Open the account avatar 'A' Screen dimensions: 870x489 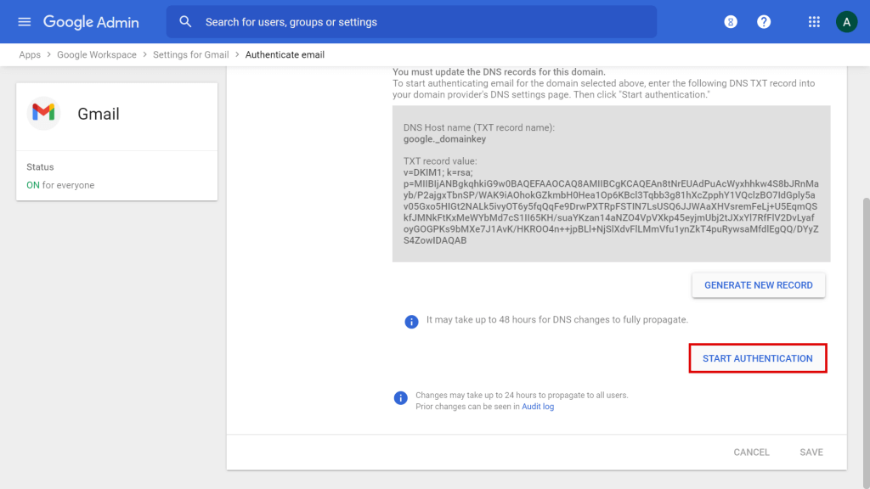coord(846,21)
